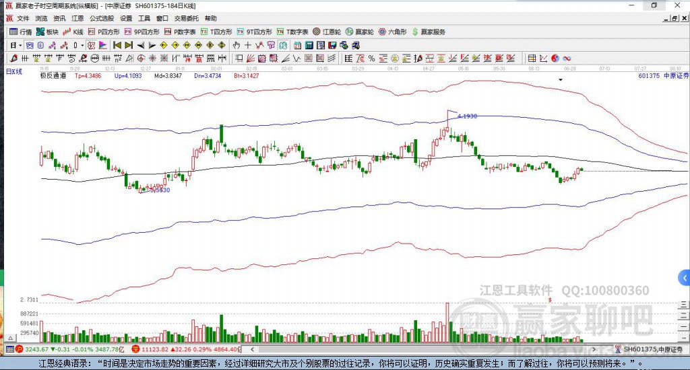Click the small black triangle above chart
The width and height of the screenshot is (690, 370).
pyautogui.click(x=561, y=79)
